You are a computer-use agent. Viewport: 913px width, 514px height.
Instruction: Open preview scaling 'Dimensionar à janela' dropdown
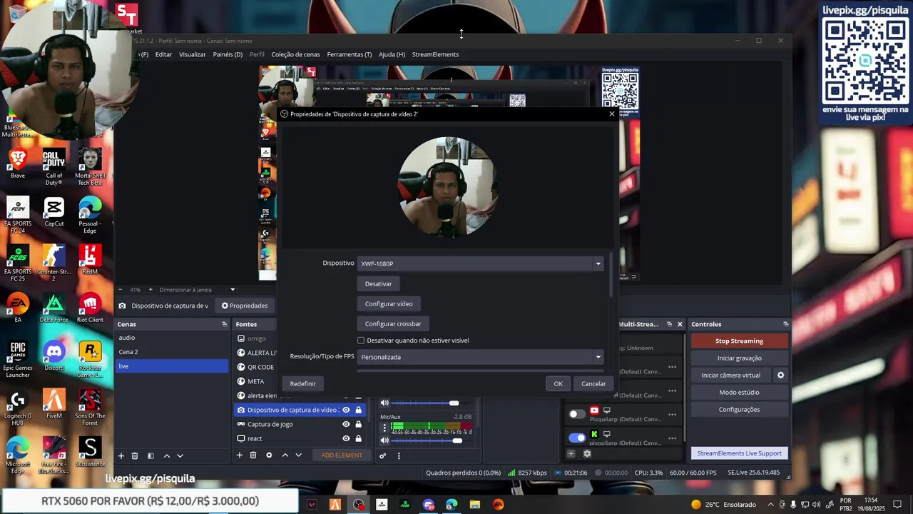pyautogui.click(x=197, y=290)
